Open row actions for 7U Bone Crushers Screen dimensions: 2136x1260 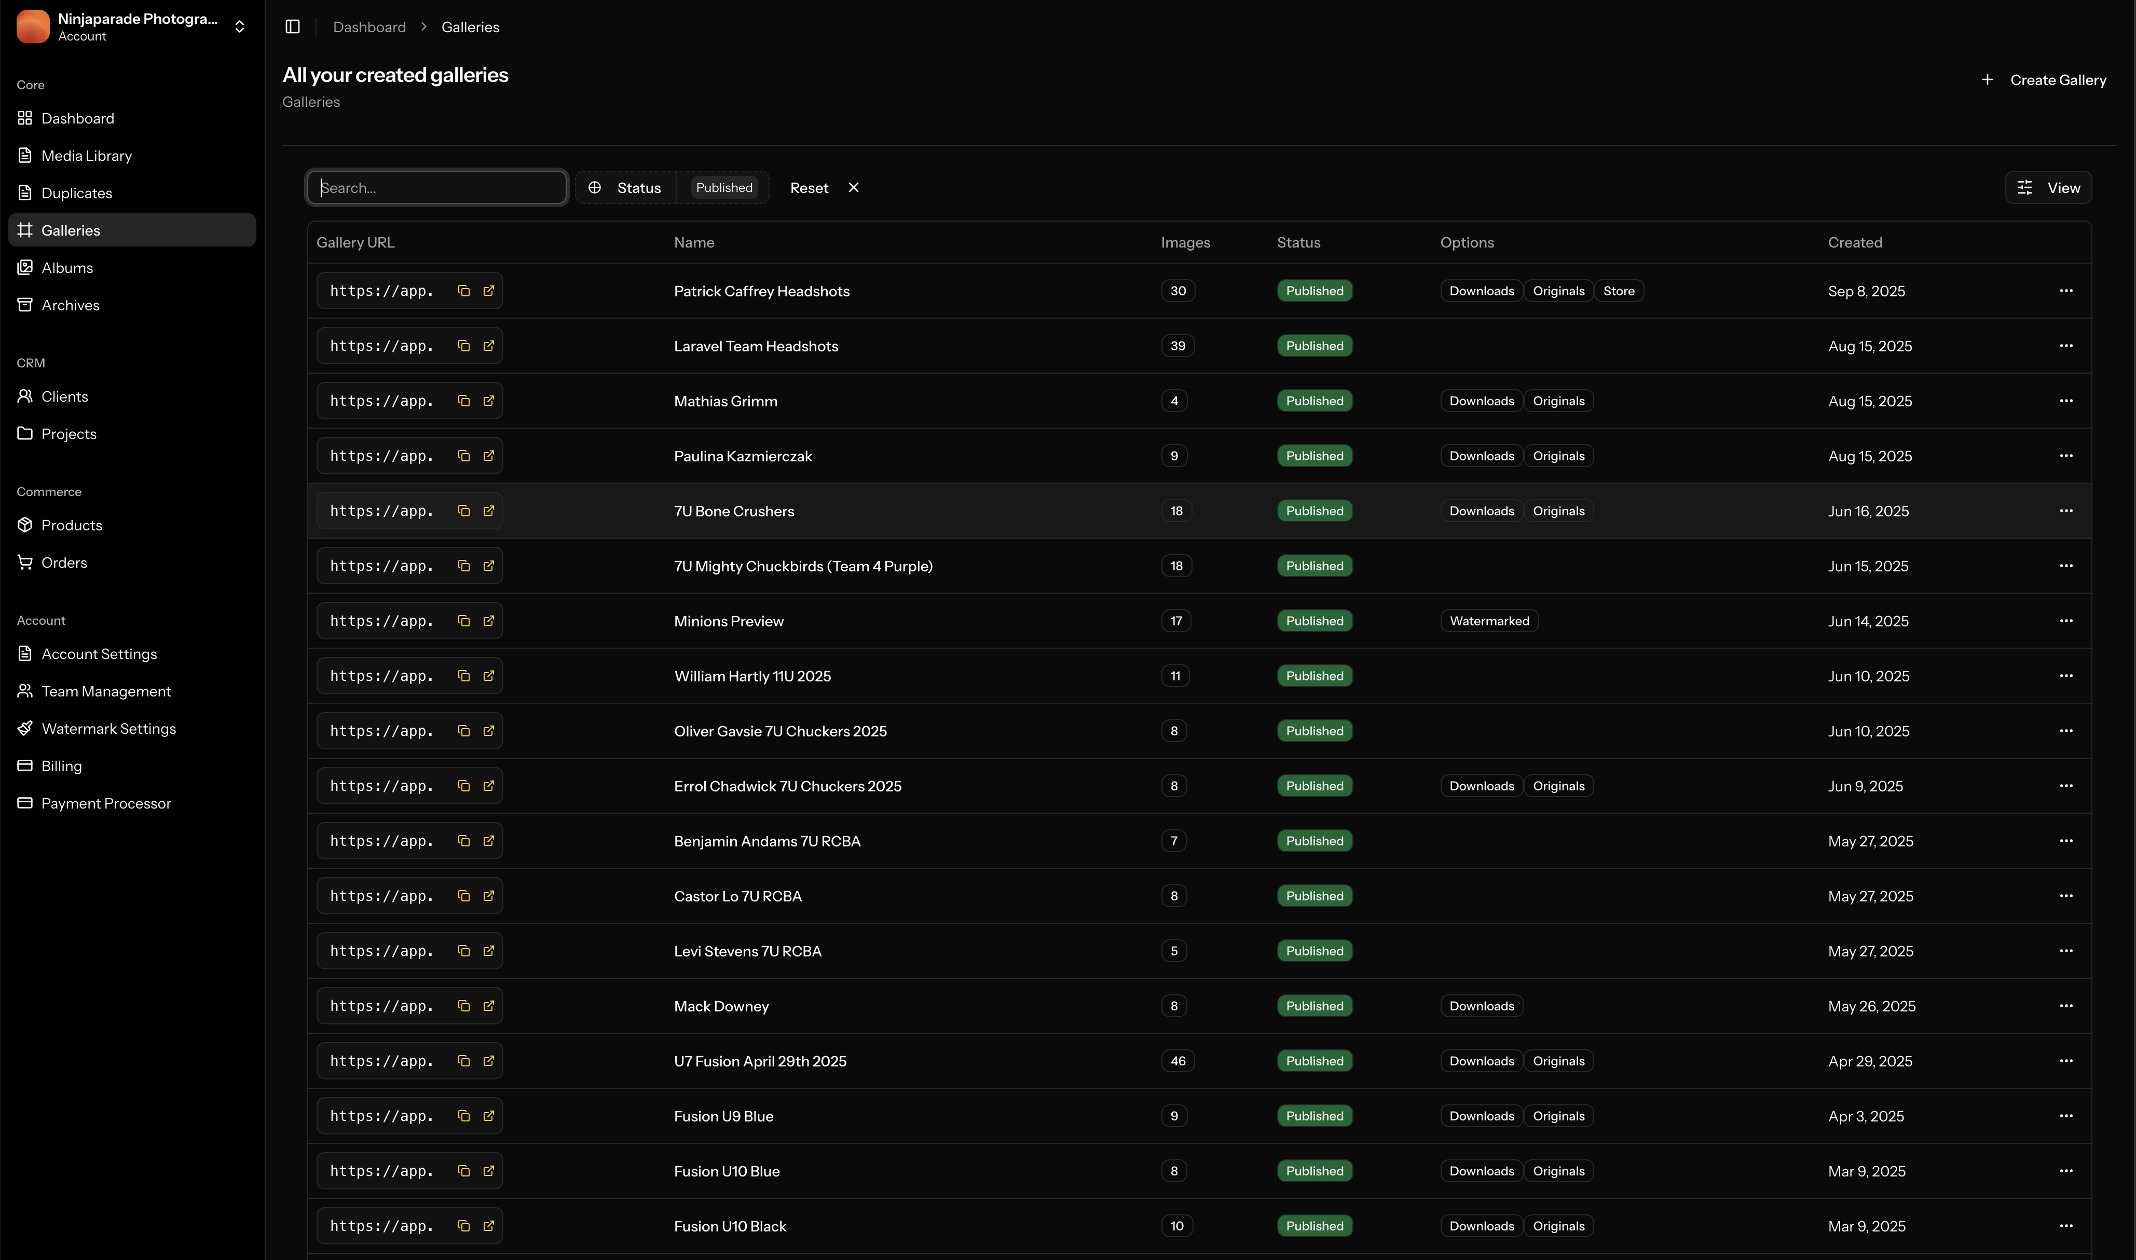coord(2065,511)
